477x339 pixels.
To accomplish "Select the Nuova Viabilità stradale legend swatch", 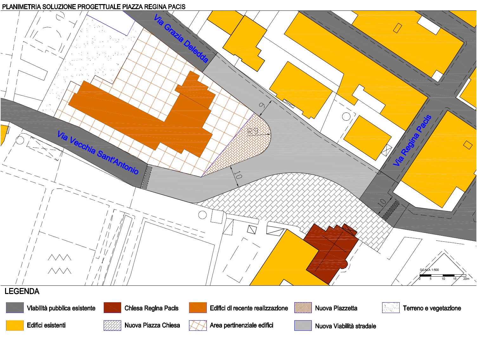I will point(303,325).
